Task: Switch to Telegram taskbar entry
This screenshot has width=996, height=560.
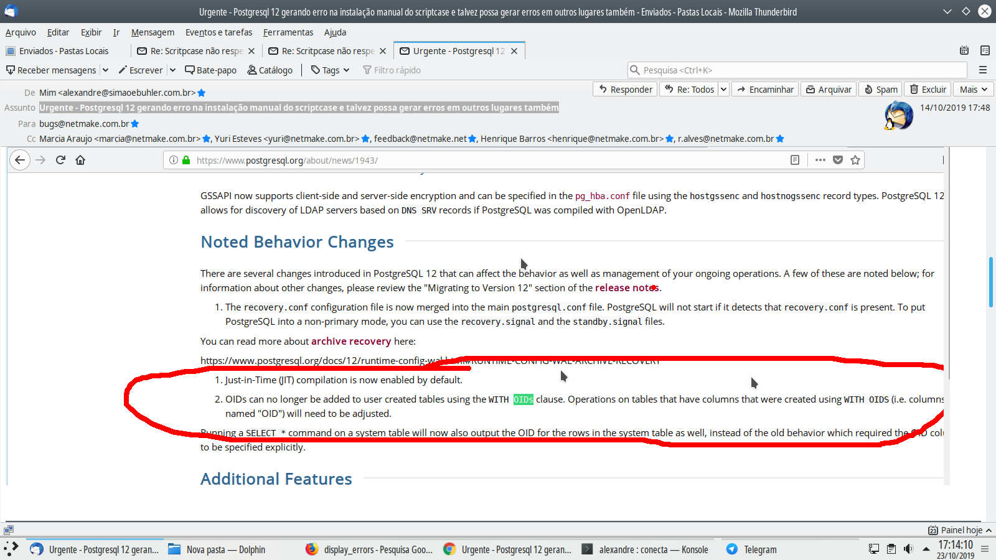Action: pos(760,549)
